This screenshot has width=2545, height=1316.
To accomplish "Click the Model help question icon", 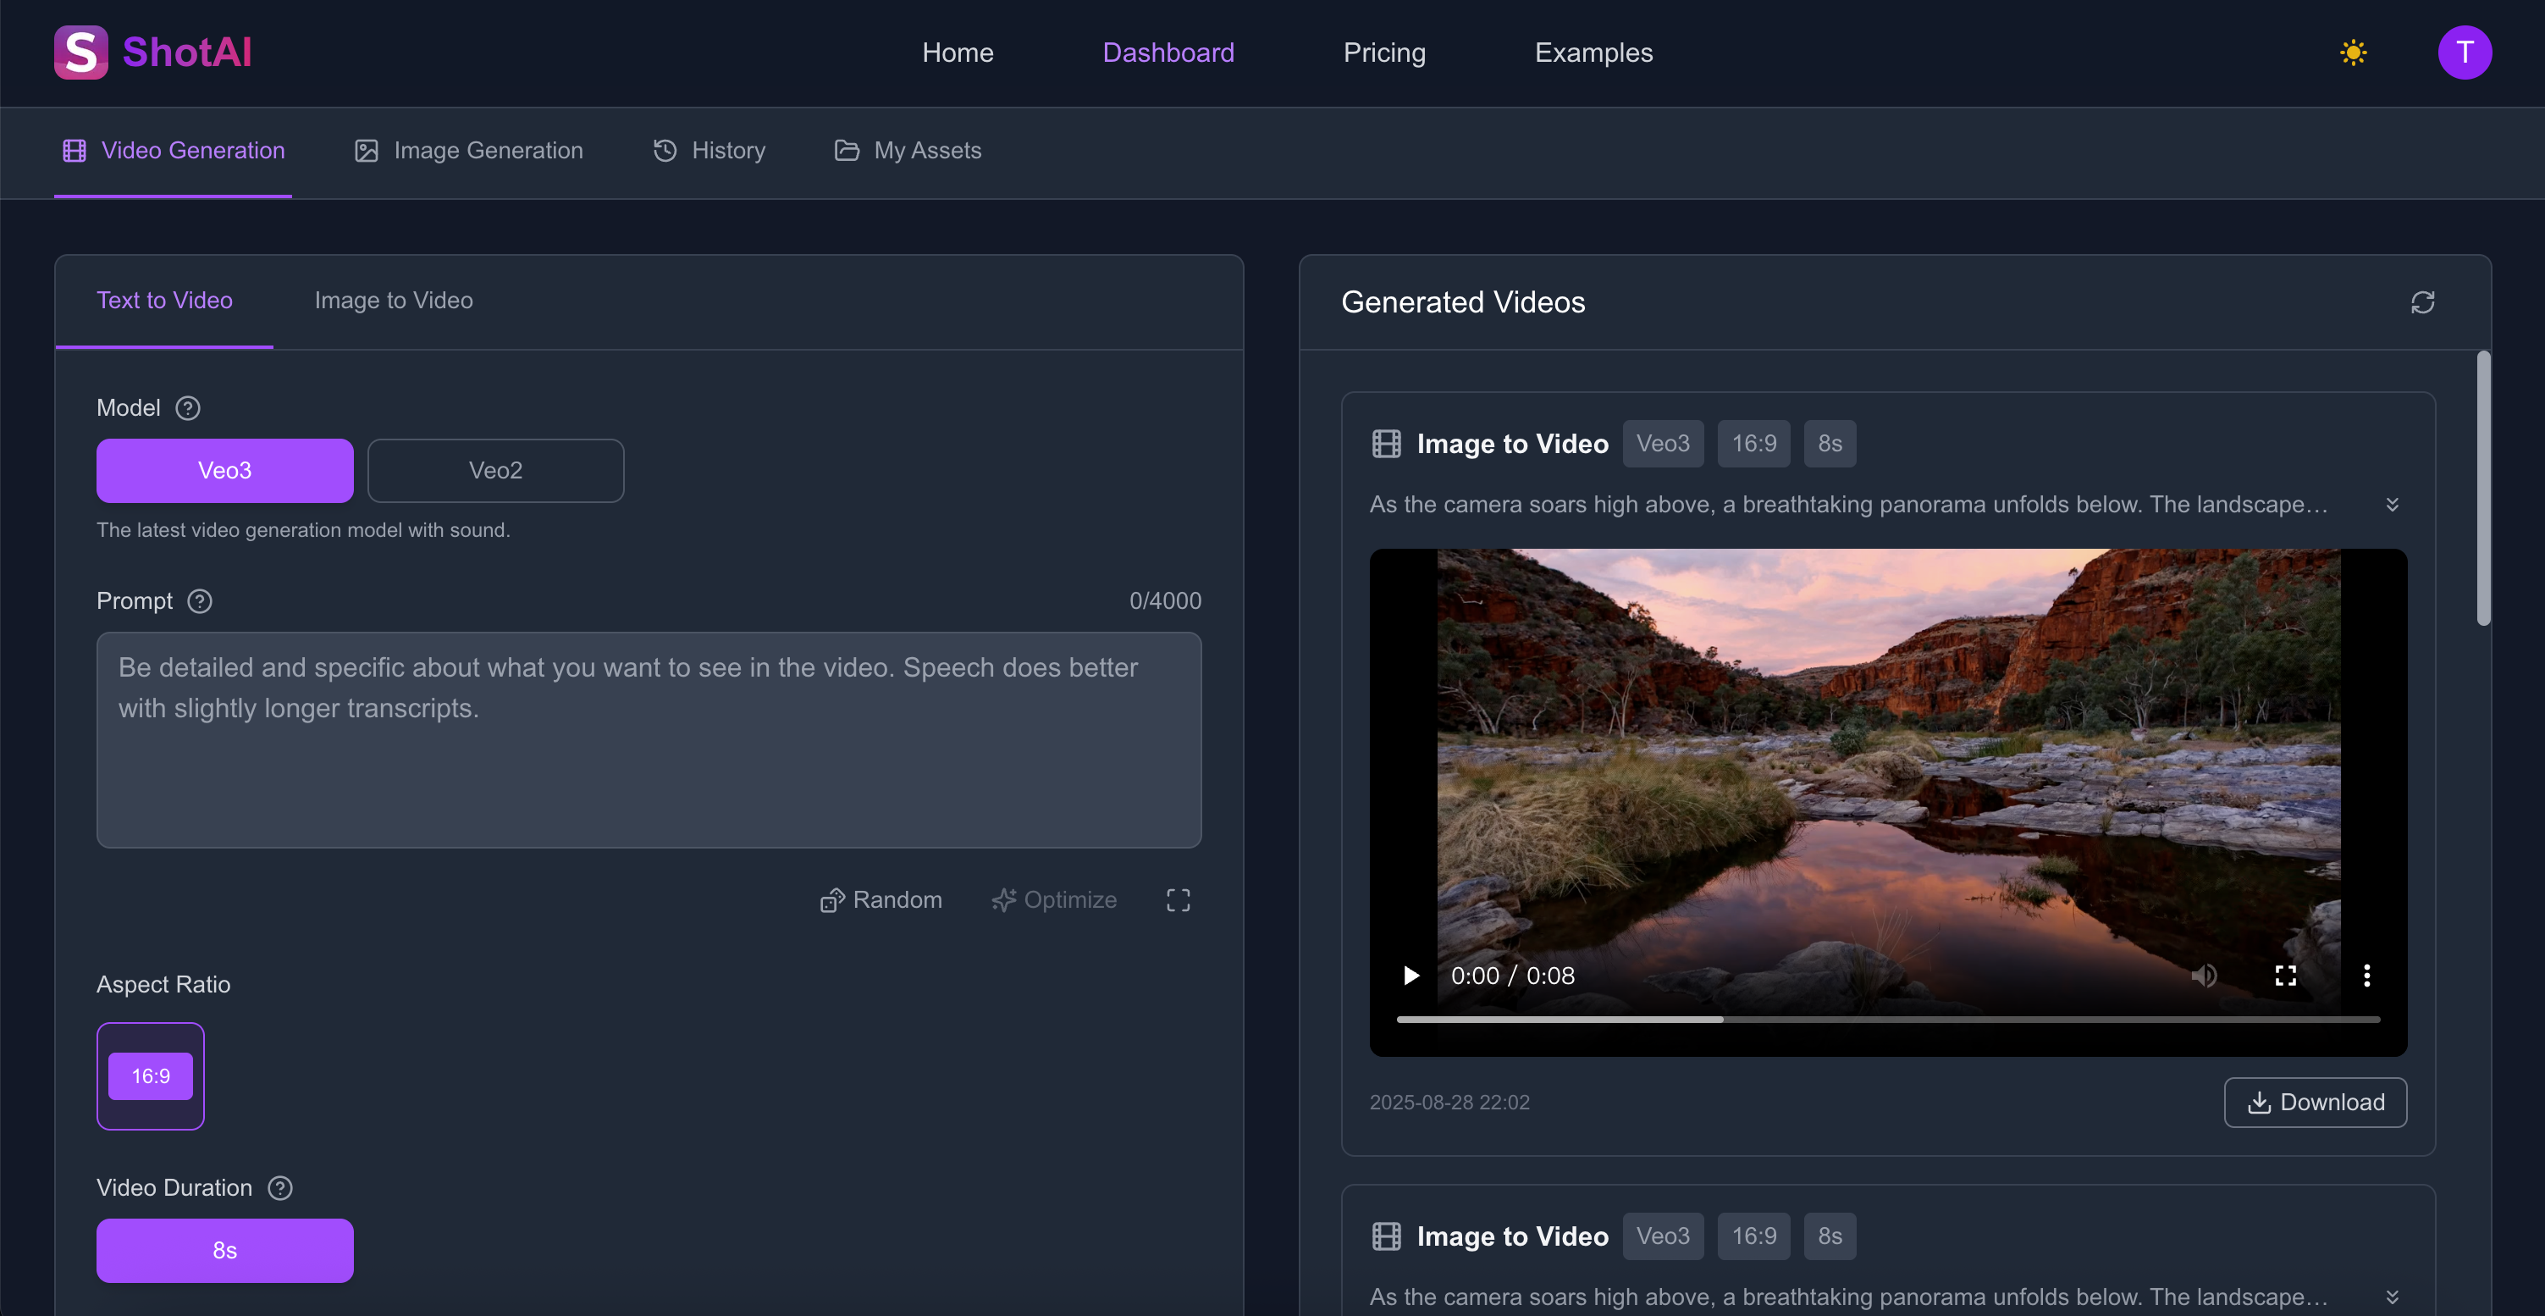I will pyautogui.click(x=188, y=408).
